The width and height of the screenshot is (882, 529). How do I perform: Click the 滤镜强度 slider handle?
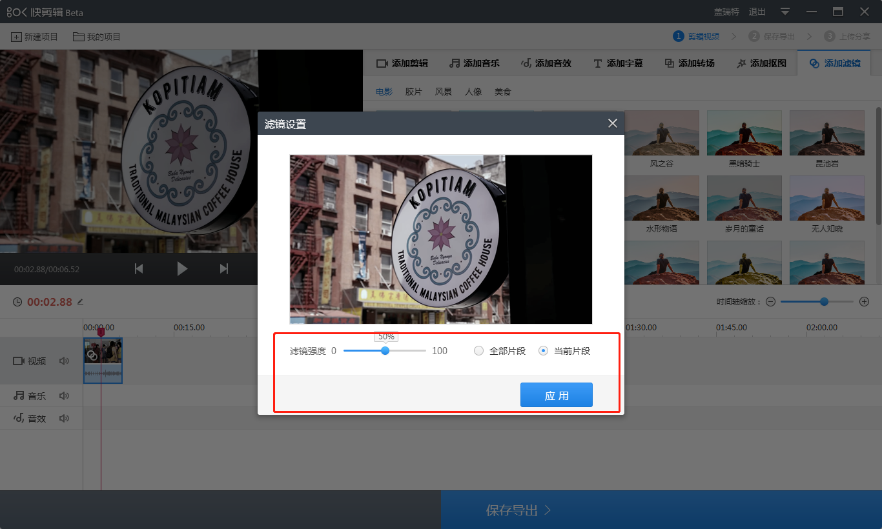(x=385, y=351)
